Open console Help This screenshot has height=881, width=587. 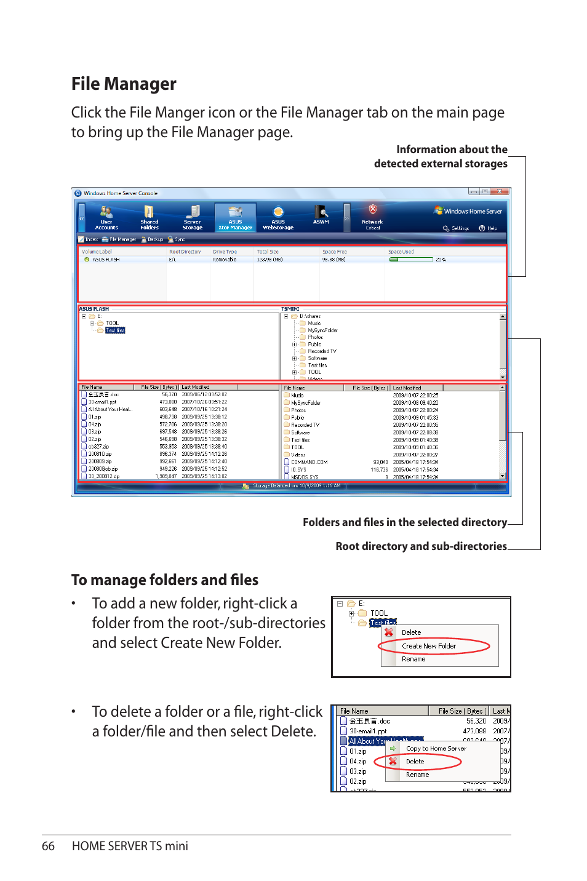(488, 228)
